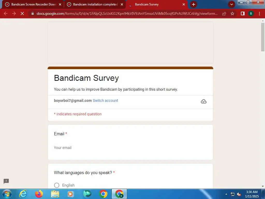This screenshot has width=265, height=199.
Task: Stop loading the page
Action: coord(22,13)
